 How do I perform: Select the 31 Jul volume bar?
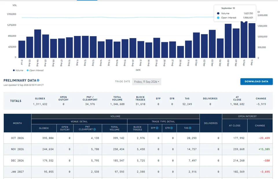(22, 49)
